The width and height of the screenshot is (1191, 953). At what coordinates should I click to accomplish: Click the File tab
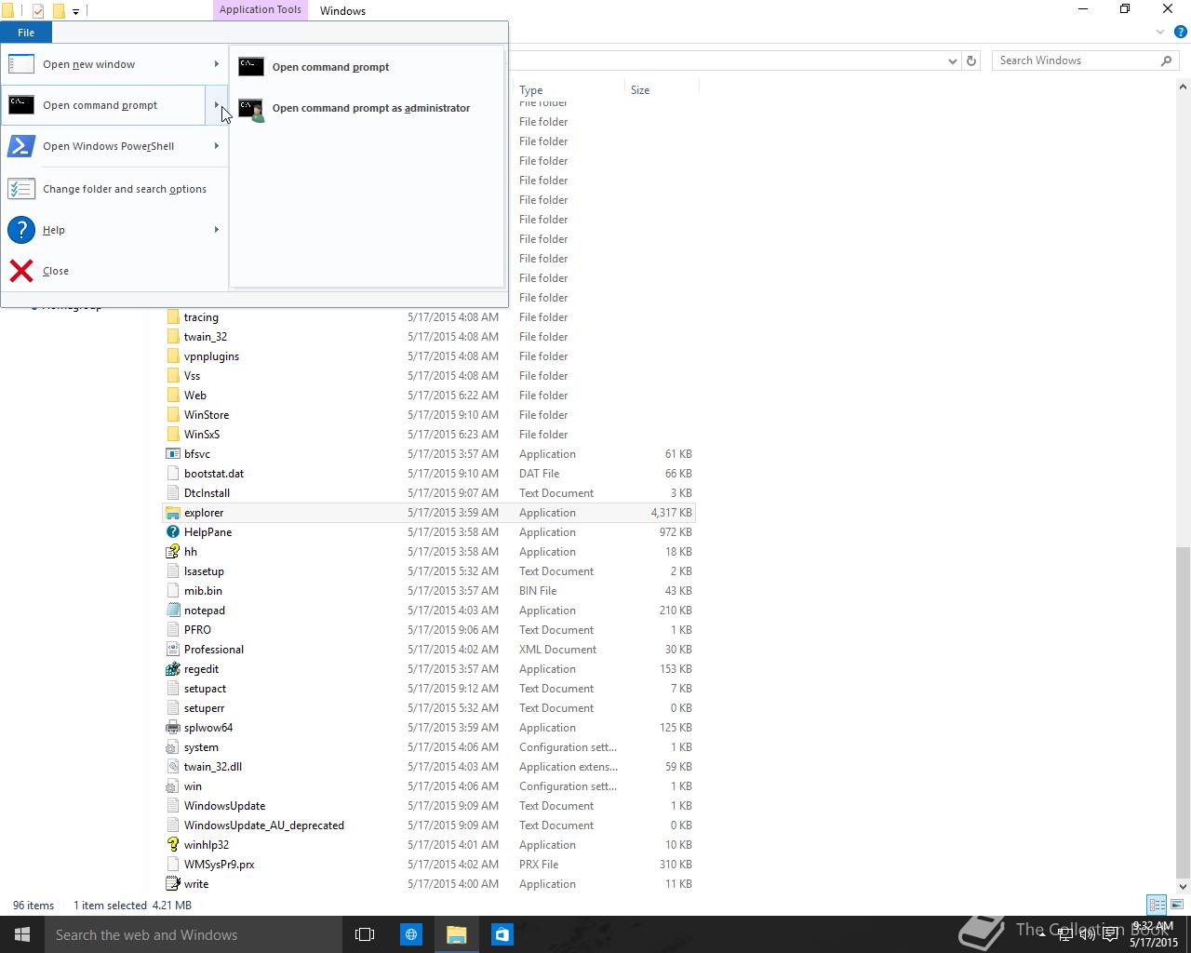(x=26, y=33)
